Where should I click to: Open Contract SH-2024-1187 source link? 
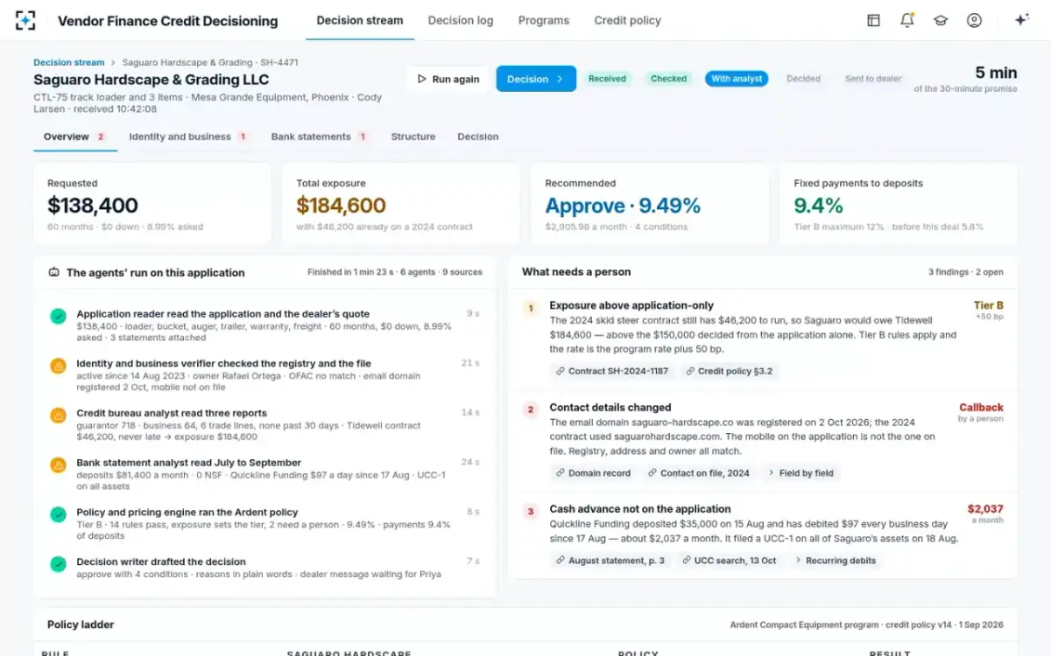[x=612, y=371]
